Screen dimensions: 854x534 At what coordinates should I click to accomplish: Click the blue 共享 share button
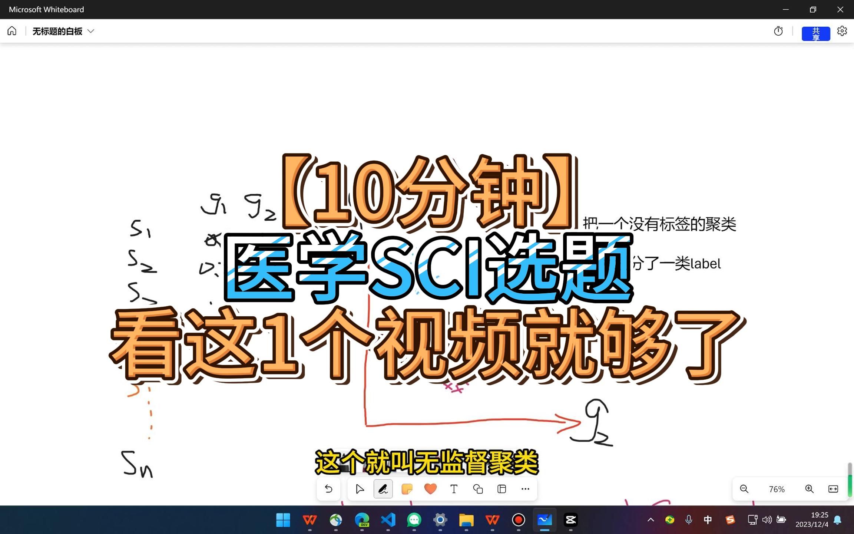(816, 33)
